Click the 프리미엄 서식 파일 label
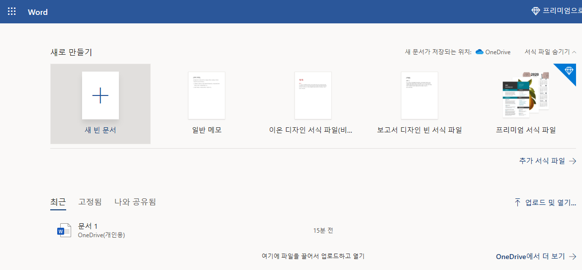Viewport: 582px width, 270px height. pos(526,130)
